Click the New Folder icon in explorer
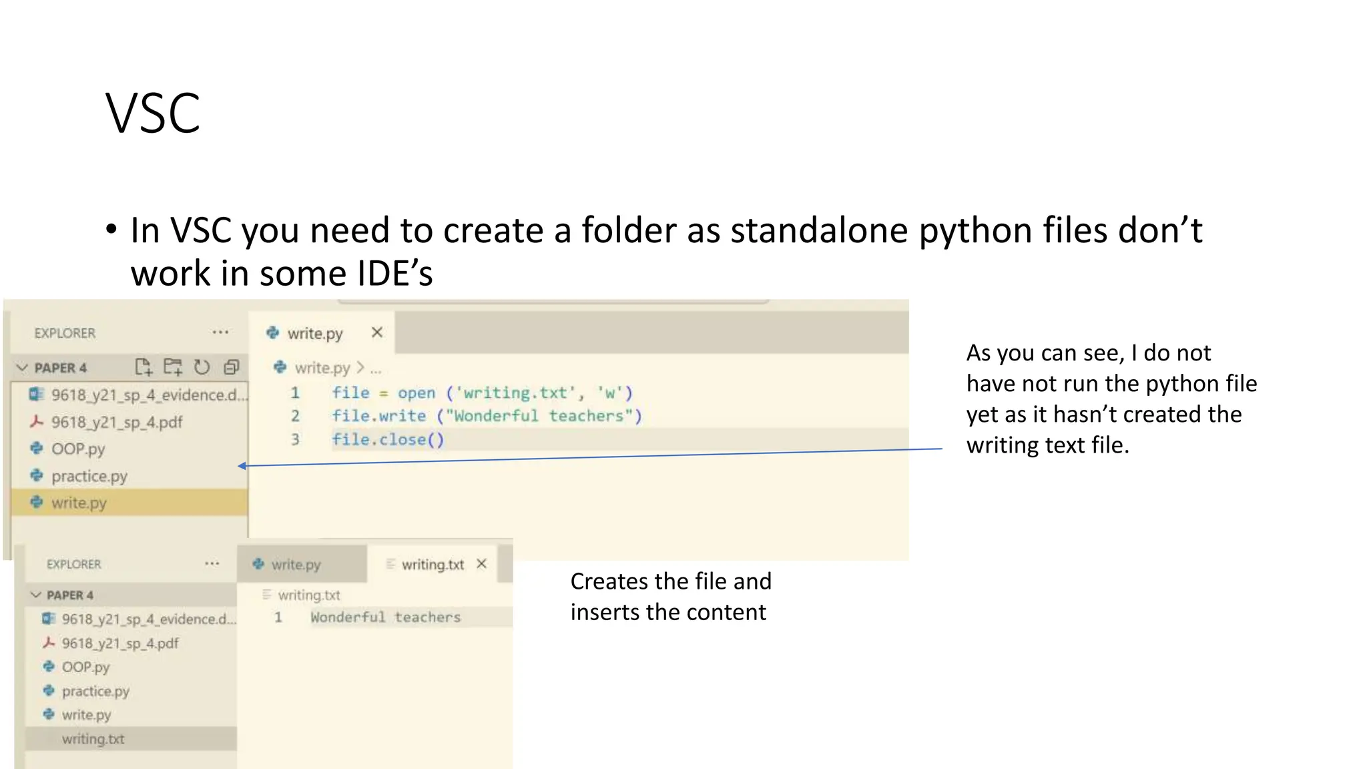Viewport: 1367px width, 769px height. [x=173, y=366]
